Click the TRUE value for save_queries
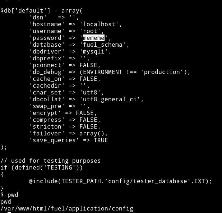Image resolution: width=222 pixels, height=213 pixels. coord(101,140)
